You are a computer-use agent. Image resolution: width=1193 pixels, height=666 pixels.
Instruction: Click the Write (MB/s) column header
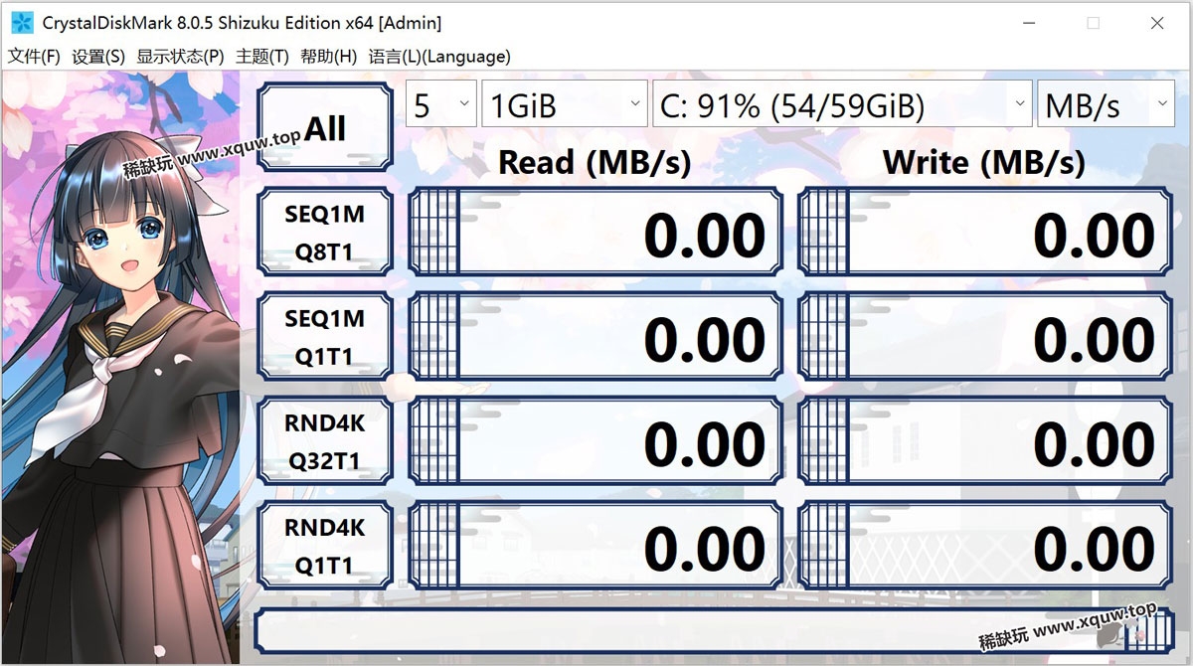[983, 162]
